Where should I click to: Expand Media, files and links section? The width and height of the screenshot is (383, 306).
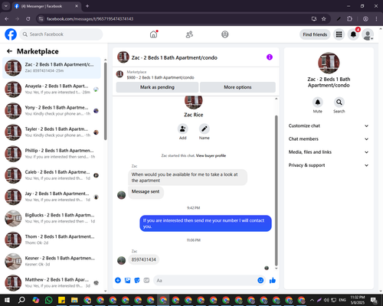(329, 152)
